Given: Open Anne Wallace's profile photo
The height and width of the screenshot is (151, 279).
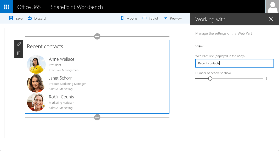Looking at the screenshot, I should coord(36,64).
